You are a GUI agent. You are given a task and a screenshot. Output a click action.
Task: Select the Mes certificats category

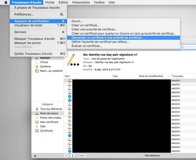[49, 122]
